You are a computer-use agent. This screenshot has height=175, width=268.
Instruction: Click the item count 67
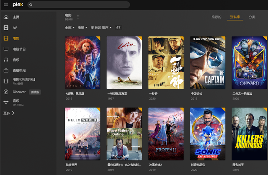click(x=118, y=28)
